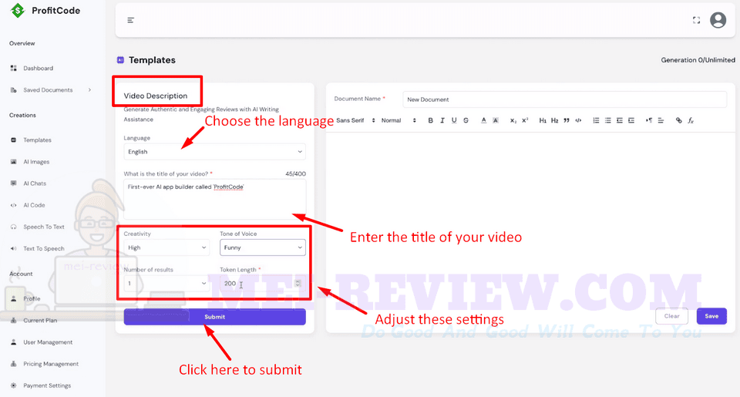The image size is (740, 397).
Task: Apply subscript formatting
Action: click(513, 120)
